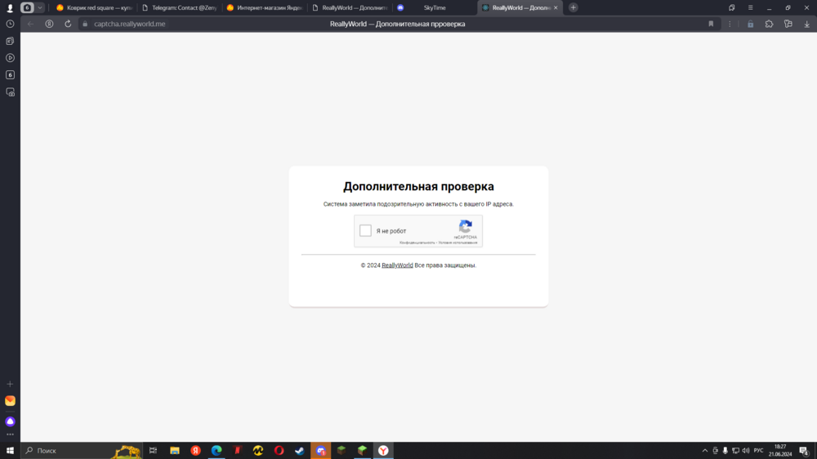
Task: Click the captcha.reallyworld.me address field
Action: 130,24
